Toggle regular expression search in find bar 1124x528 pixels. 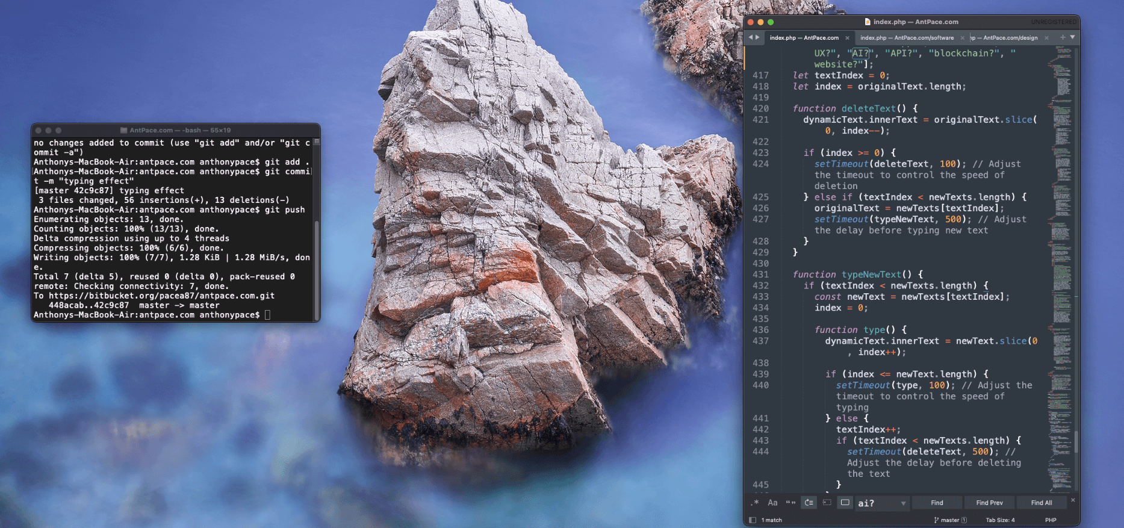coord(755,503)
